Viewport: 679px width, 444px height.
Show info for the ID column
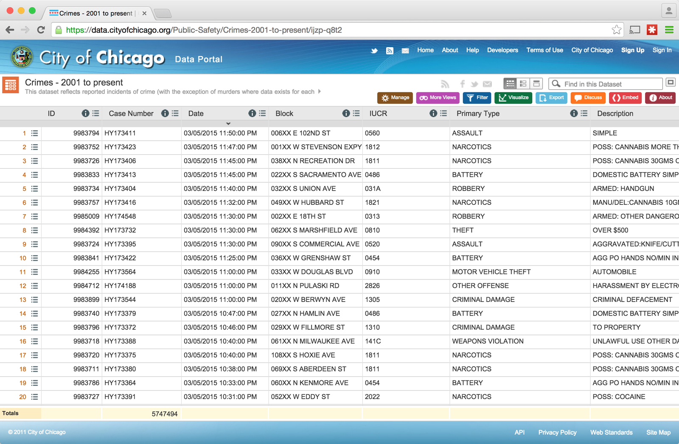point(85,113)
